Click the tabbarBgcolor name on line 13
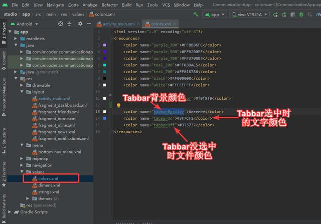Viewport: 321px width, 224px height. click(169, 112)
